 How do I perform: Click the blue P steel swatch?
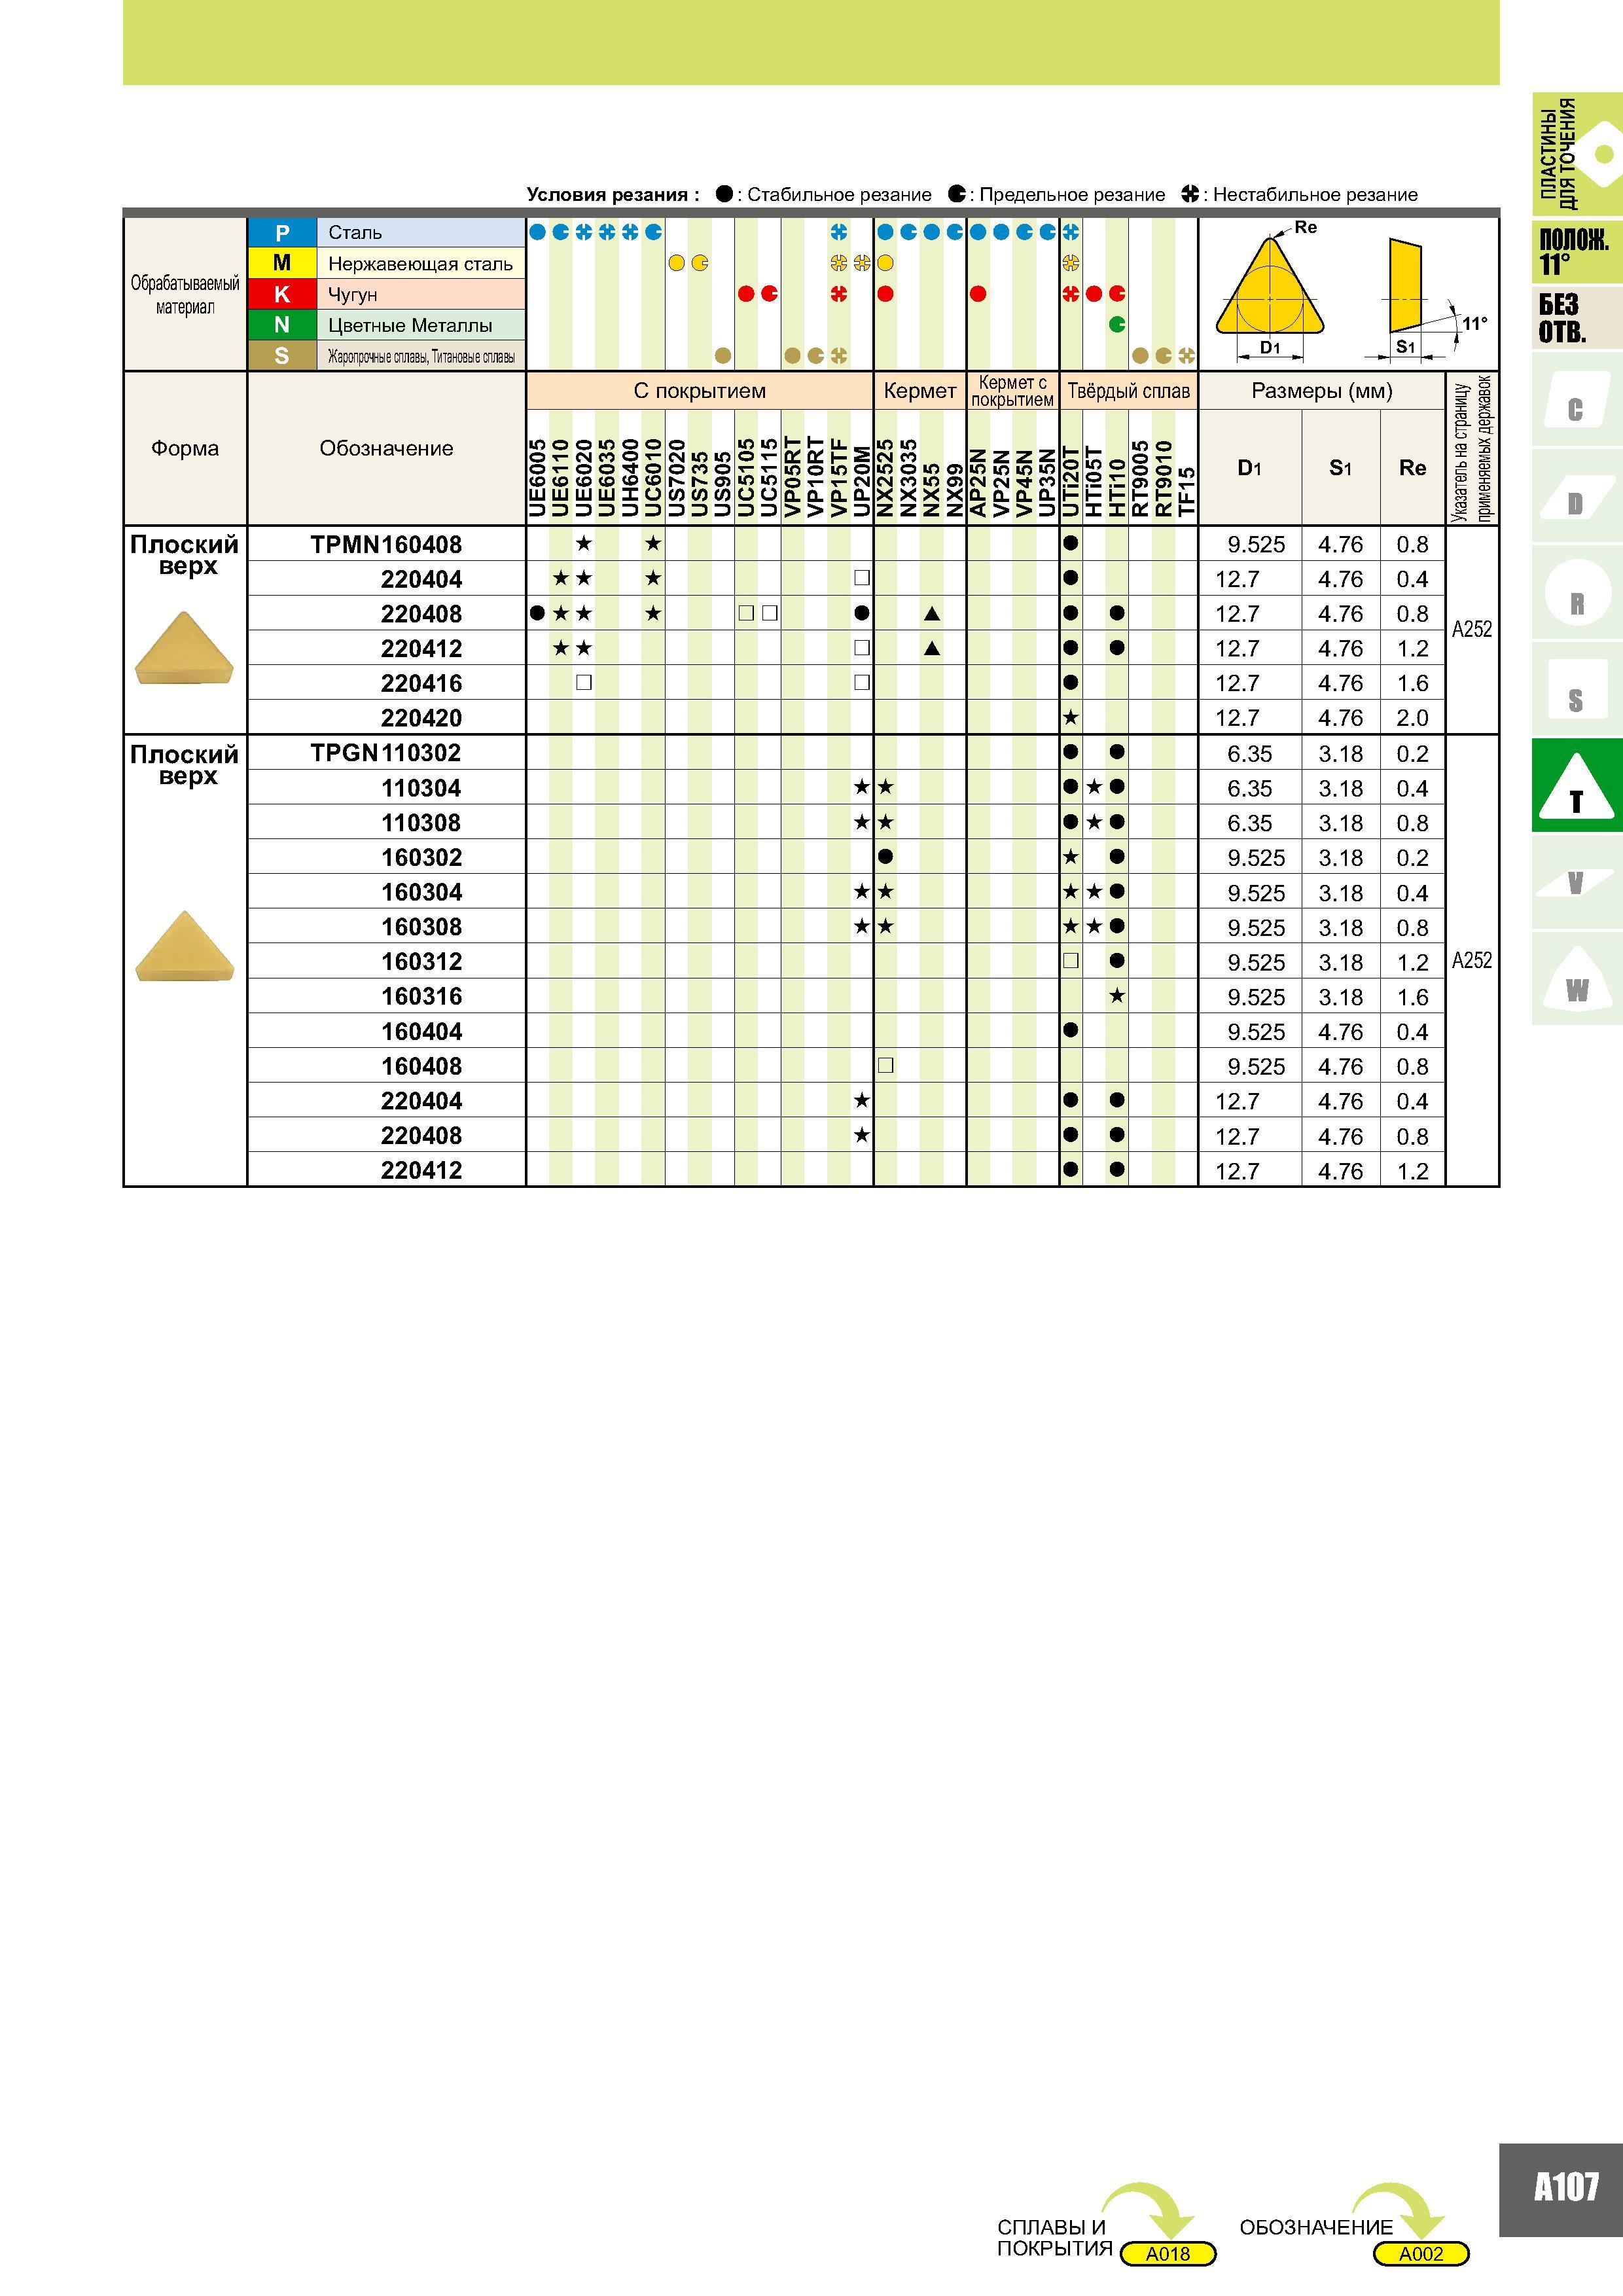pyautogui.click(x=282, y=233)
